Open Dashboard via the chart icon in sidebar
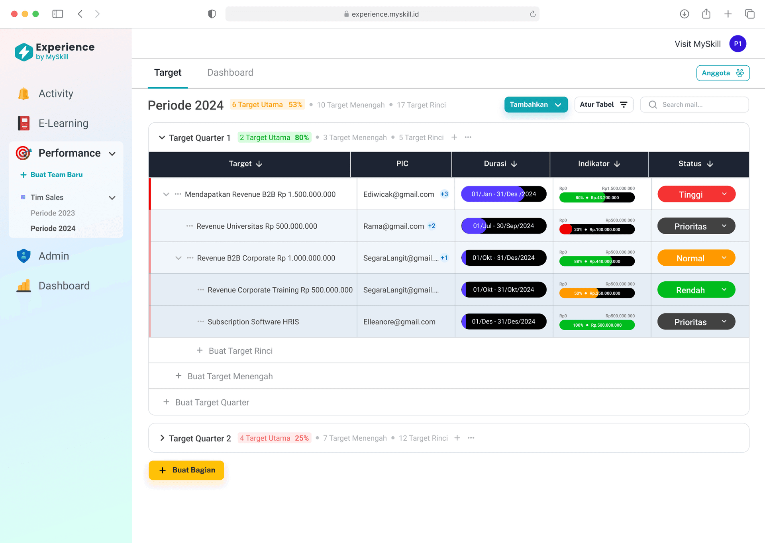This screenshot has height=543, width=765. click(24, 285)
